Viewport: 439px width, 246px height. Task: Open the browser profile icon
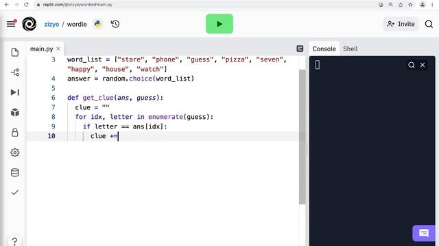coord(423,5)
